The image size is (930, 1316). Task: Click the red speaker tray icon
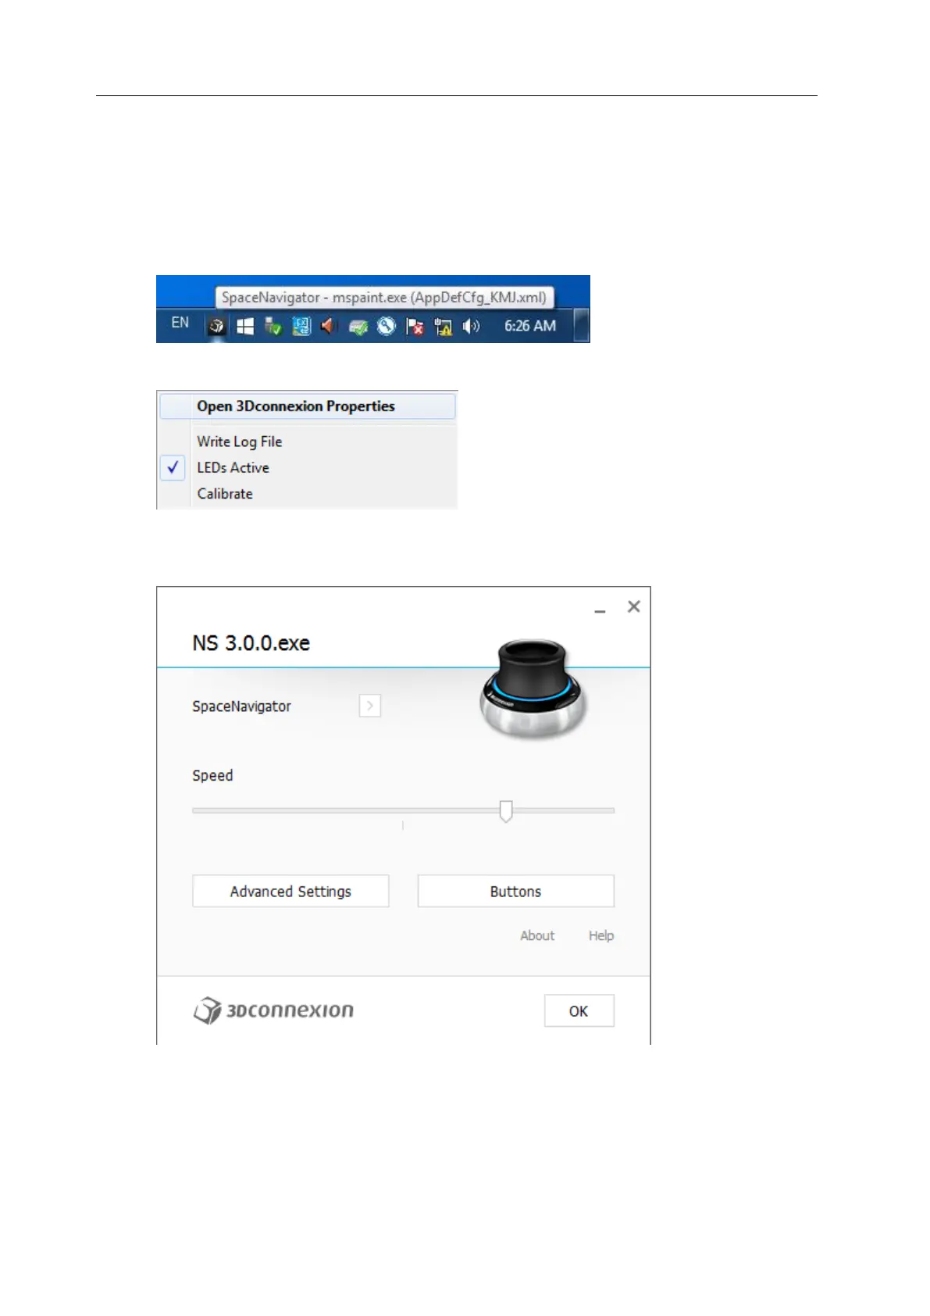pyautogui.click(x=329, y=325)
